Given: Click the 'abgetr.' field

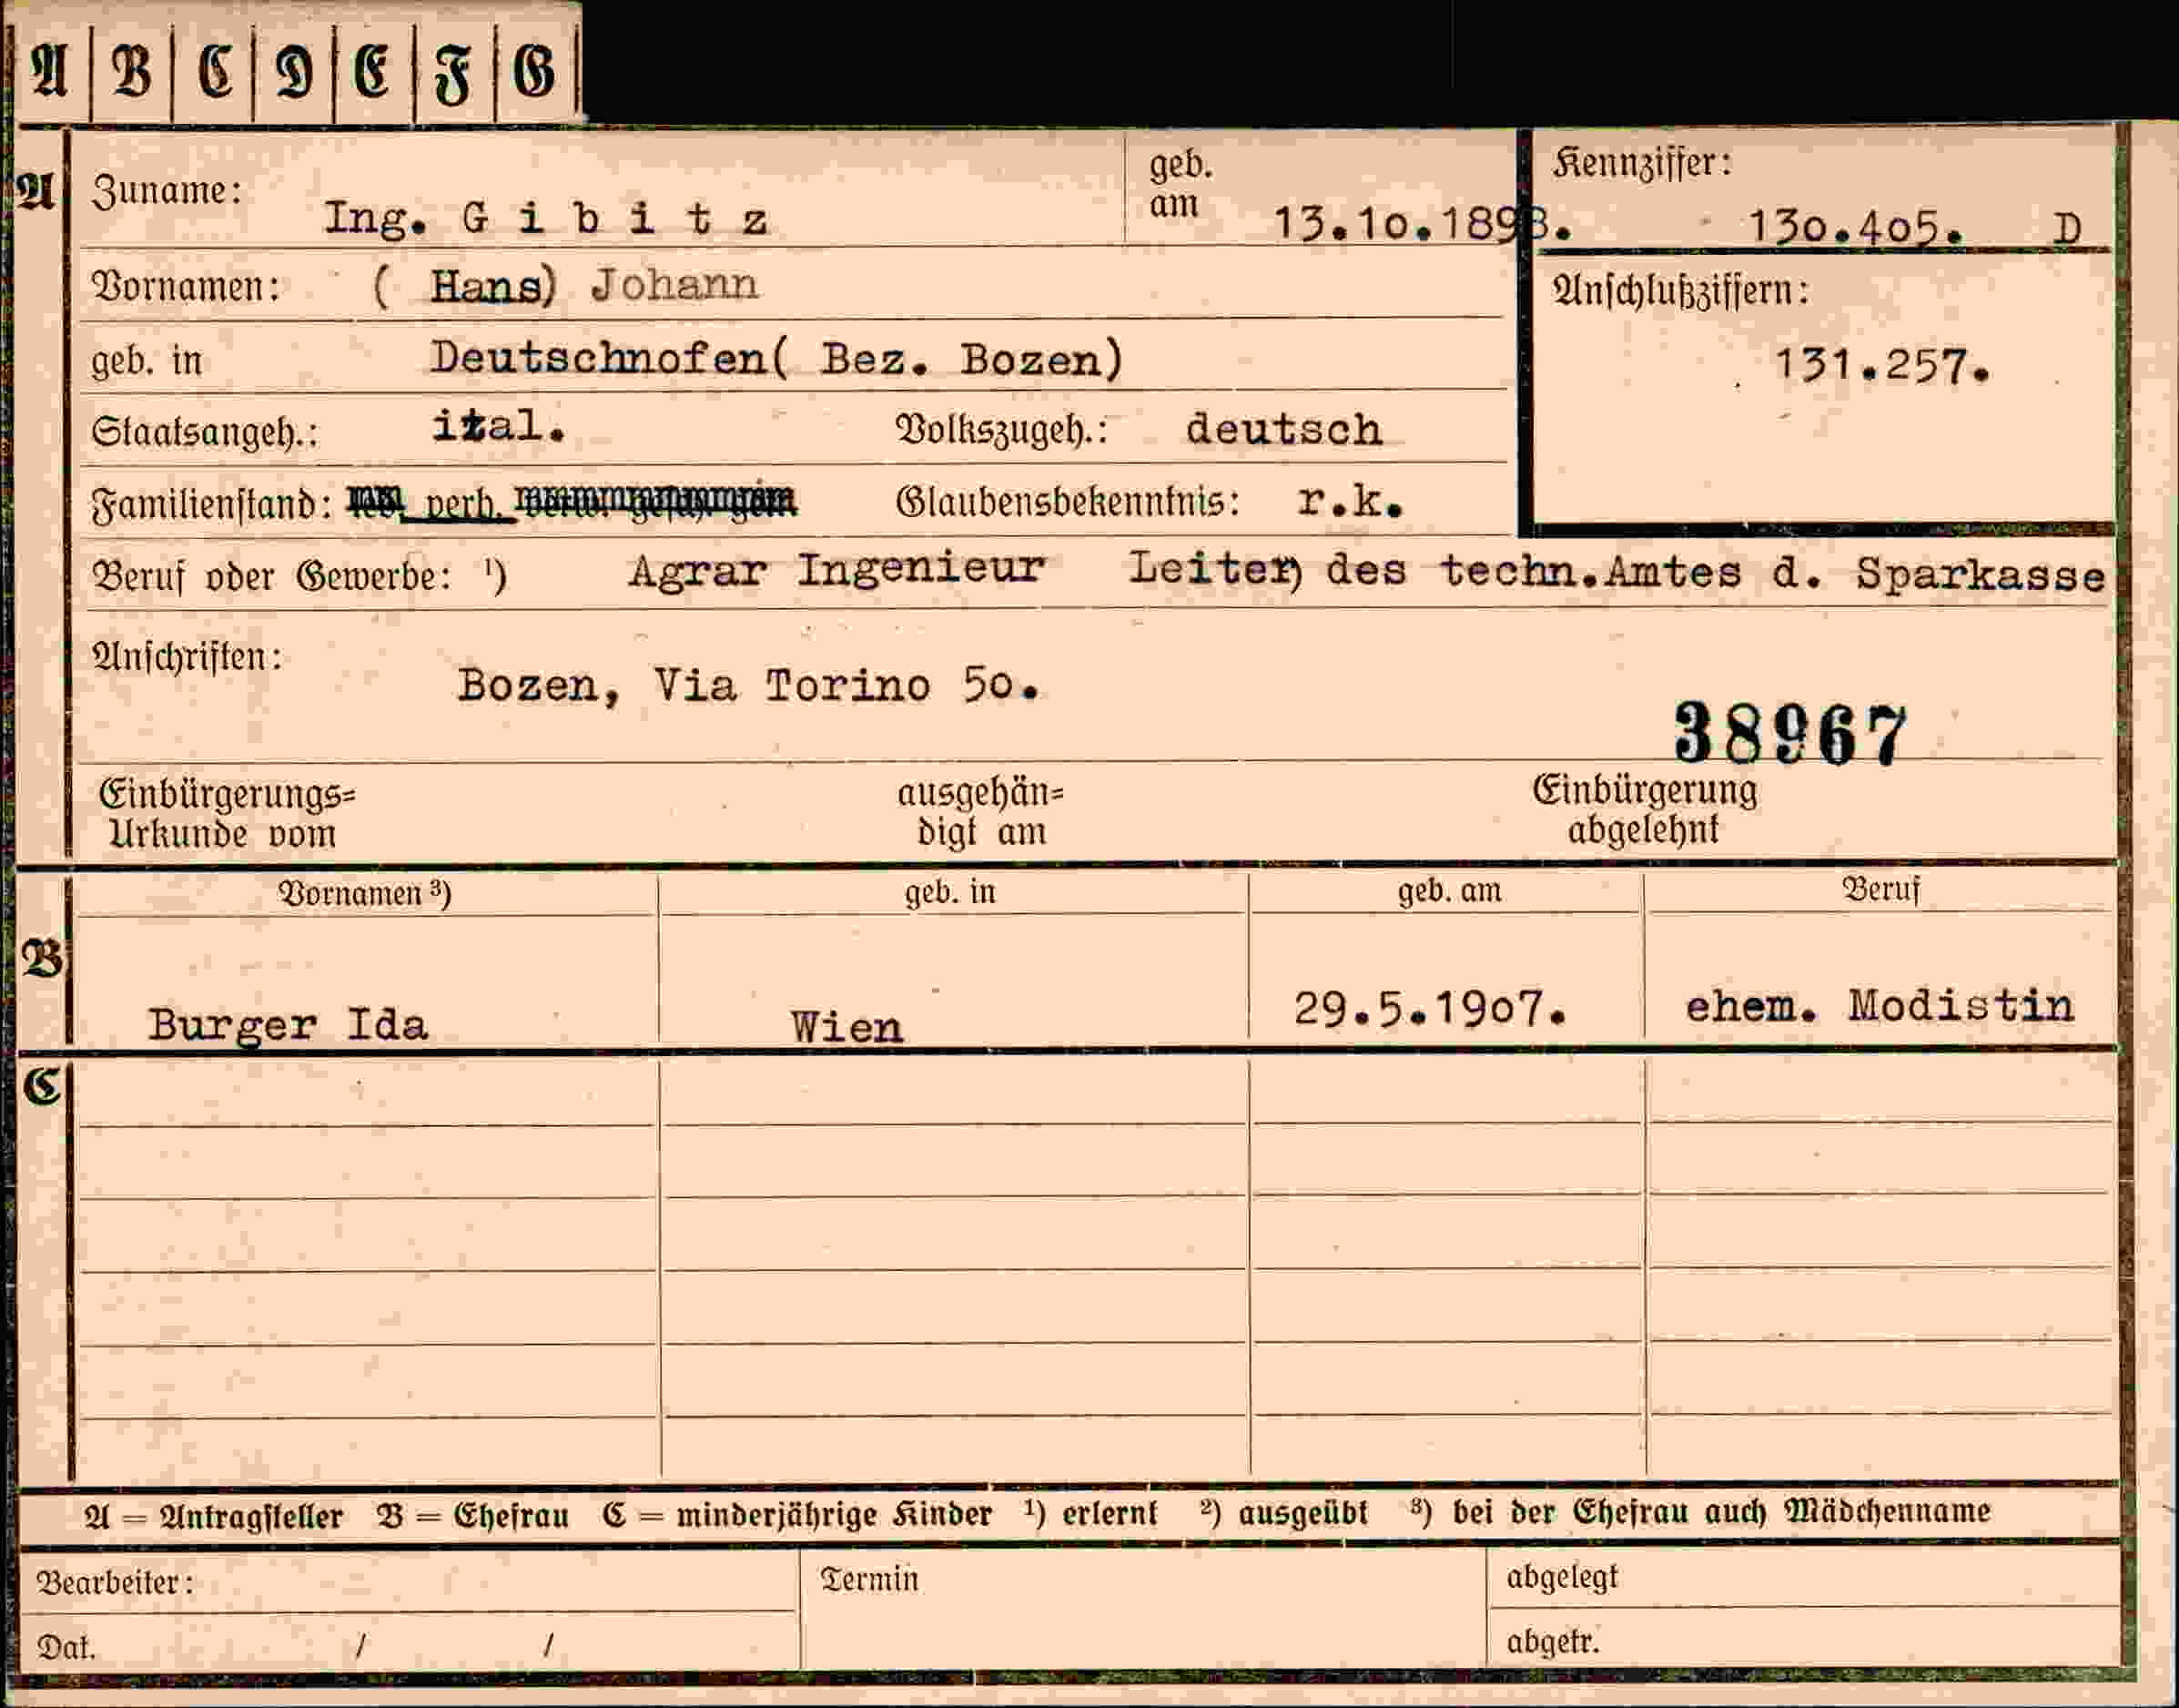Looking at the screenshot, I should (x=1804, y=1638).
